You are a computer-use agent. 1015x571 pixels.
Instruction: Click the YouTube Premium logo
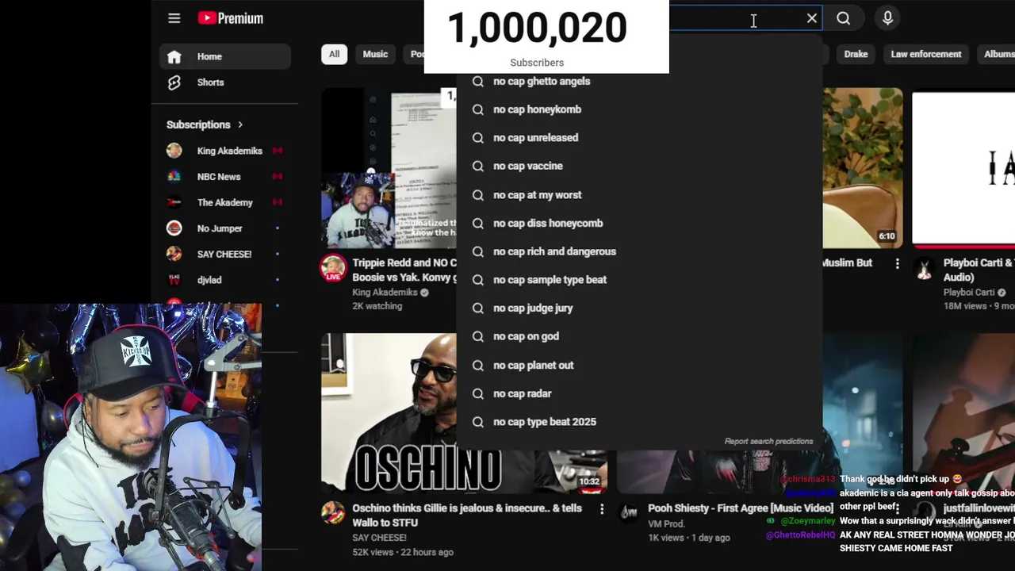[230, 18]
